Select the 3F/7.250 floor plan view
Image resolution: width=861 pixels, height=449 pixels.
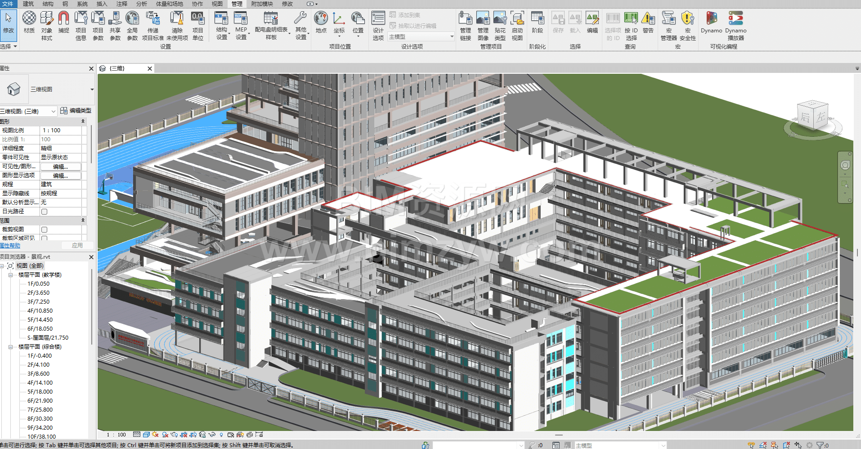pyautogui.click(x=39, y=302)
